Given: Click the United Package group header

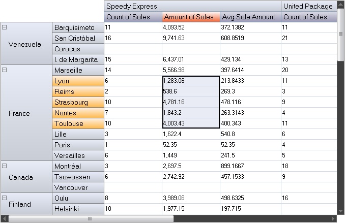Looking at the screenshot, I should pos(308,6).
